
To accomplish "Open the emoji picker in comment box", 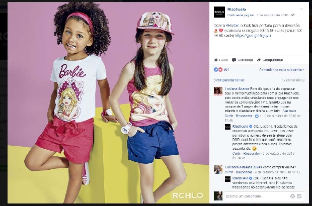I will click(x=292, y=196).
